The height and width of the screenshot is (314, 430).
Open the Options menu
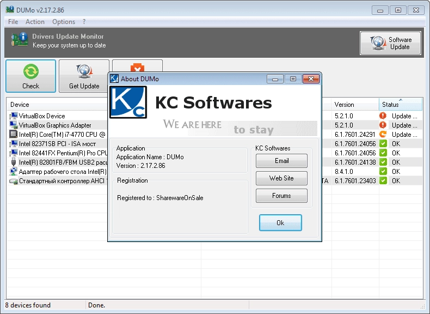pos(64,22)
